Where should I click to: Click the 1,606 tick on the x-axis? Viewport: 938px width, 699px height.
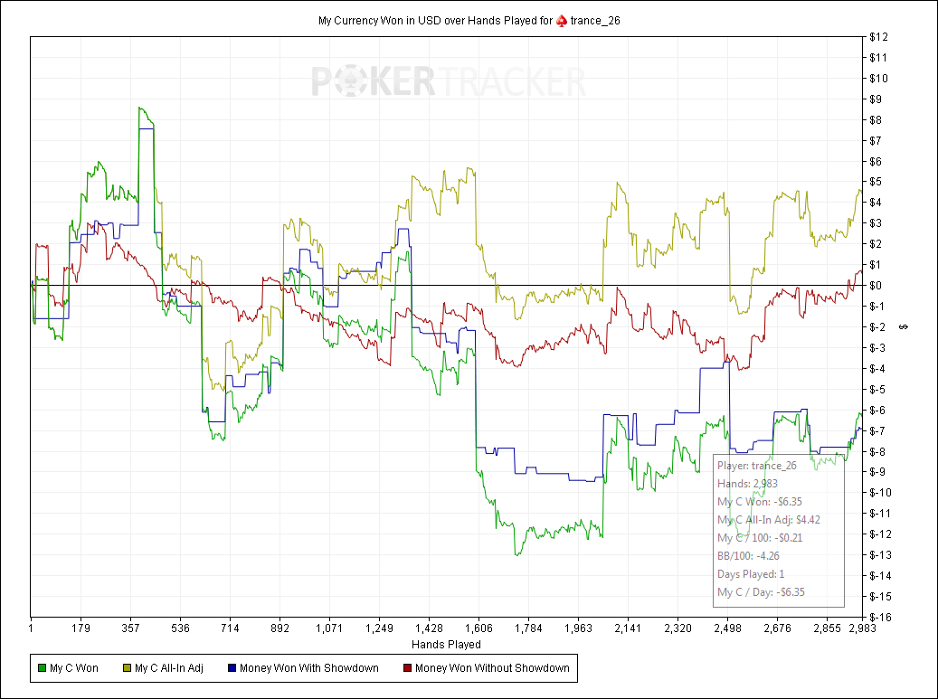[478, 628]
